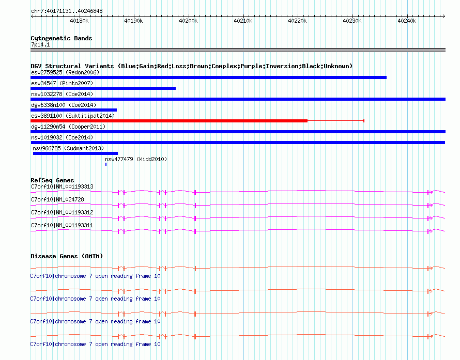The height and width of the screenshot is (360, 460).
Task: Click the 7p14.1 band label
Action: (x=40, y=45)
